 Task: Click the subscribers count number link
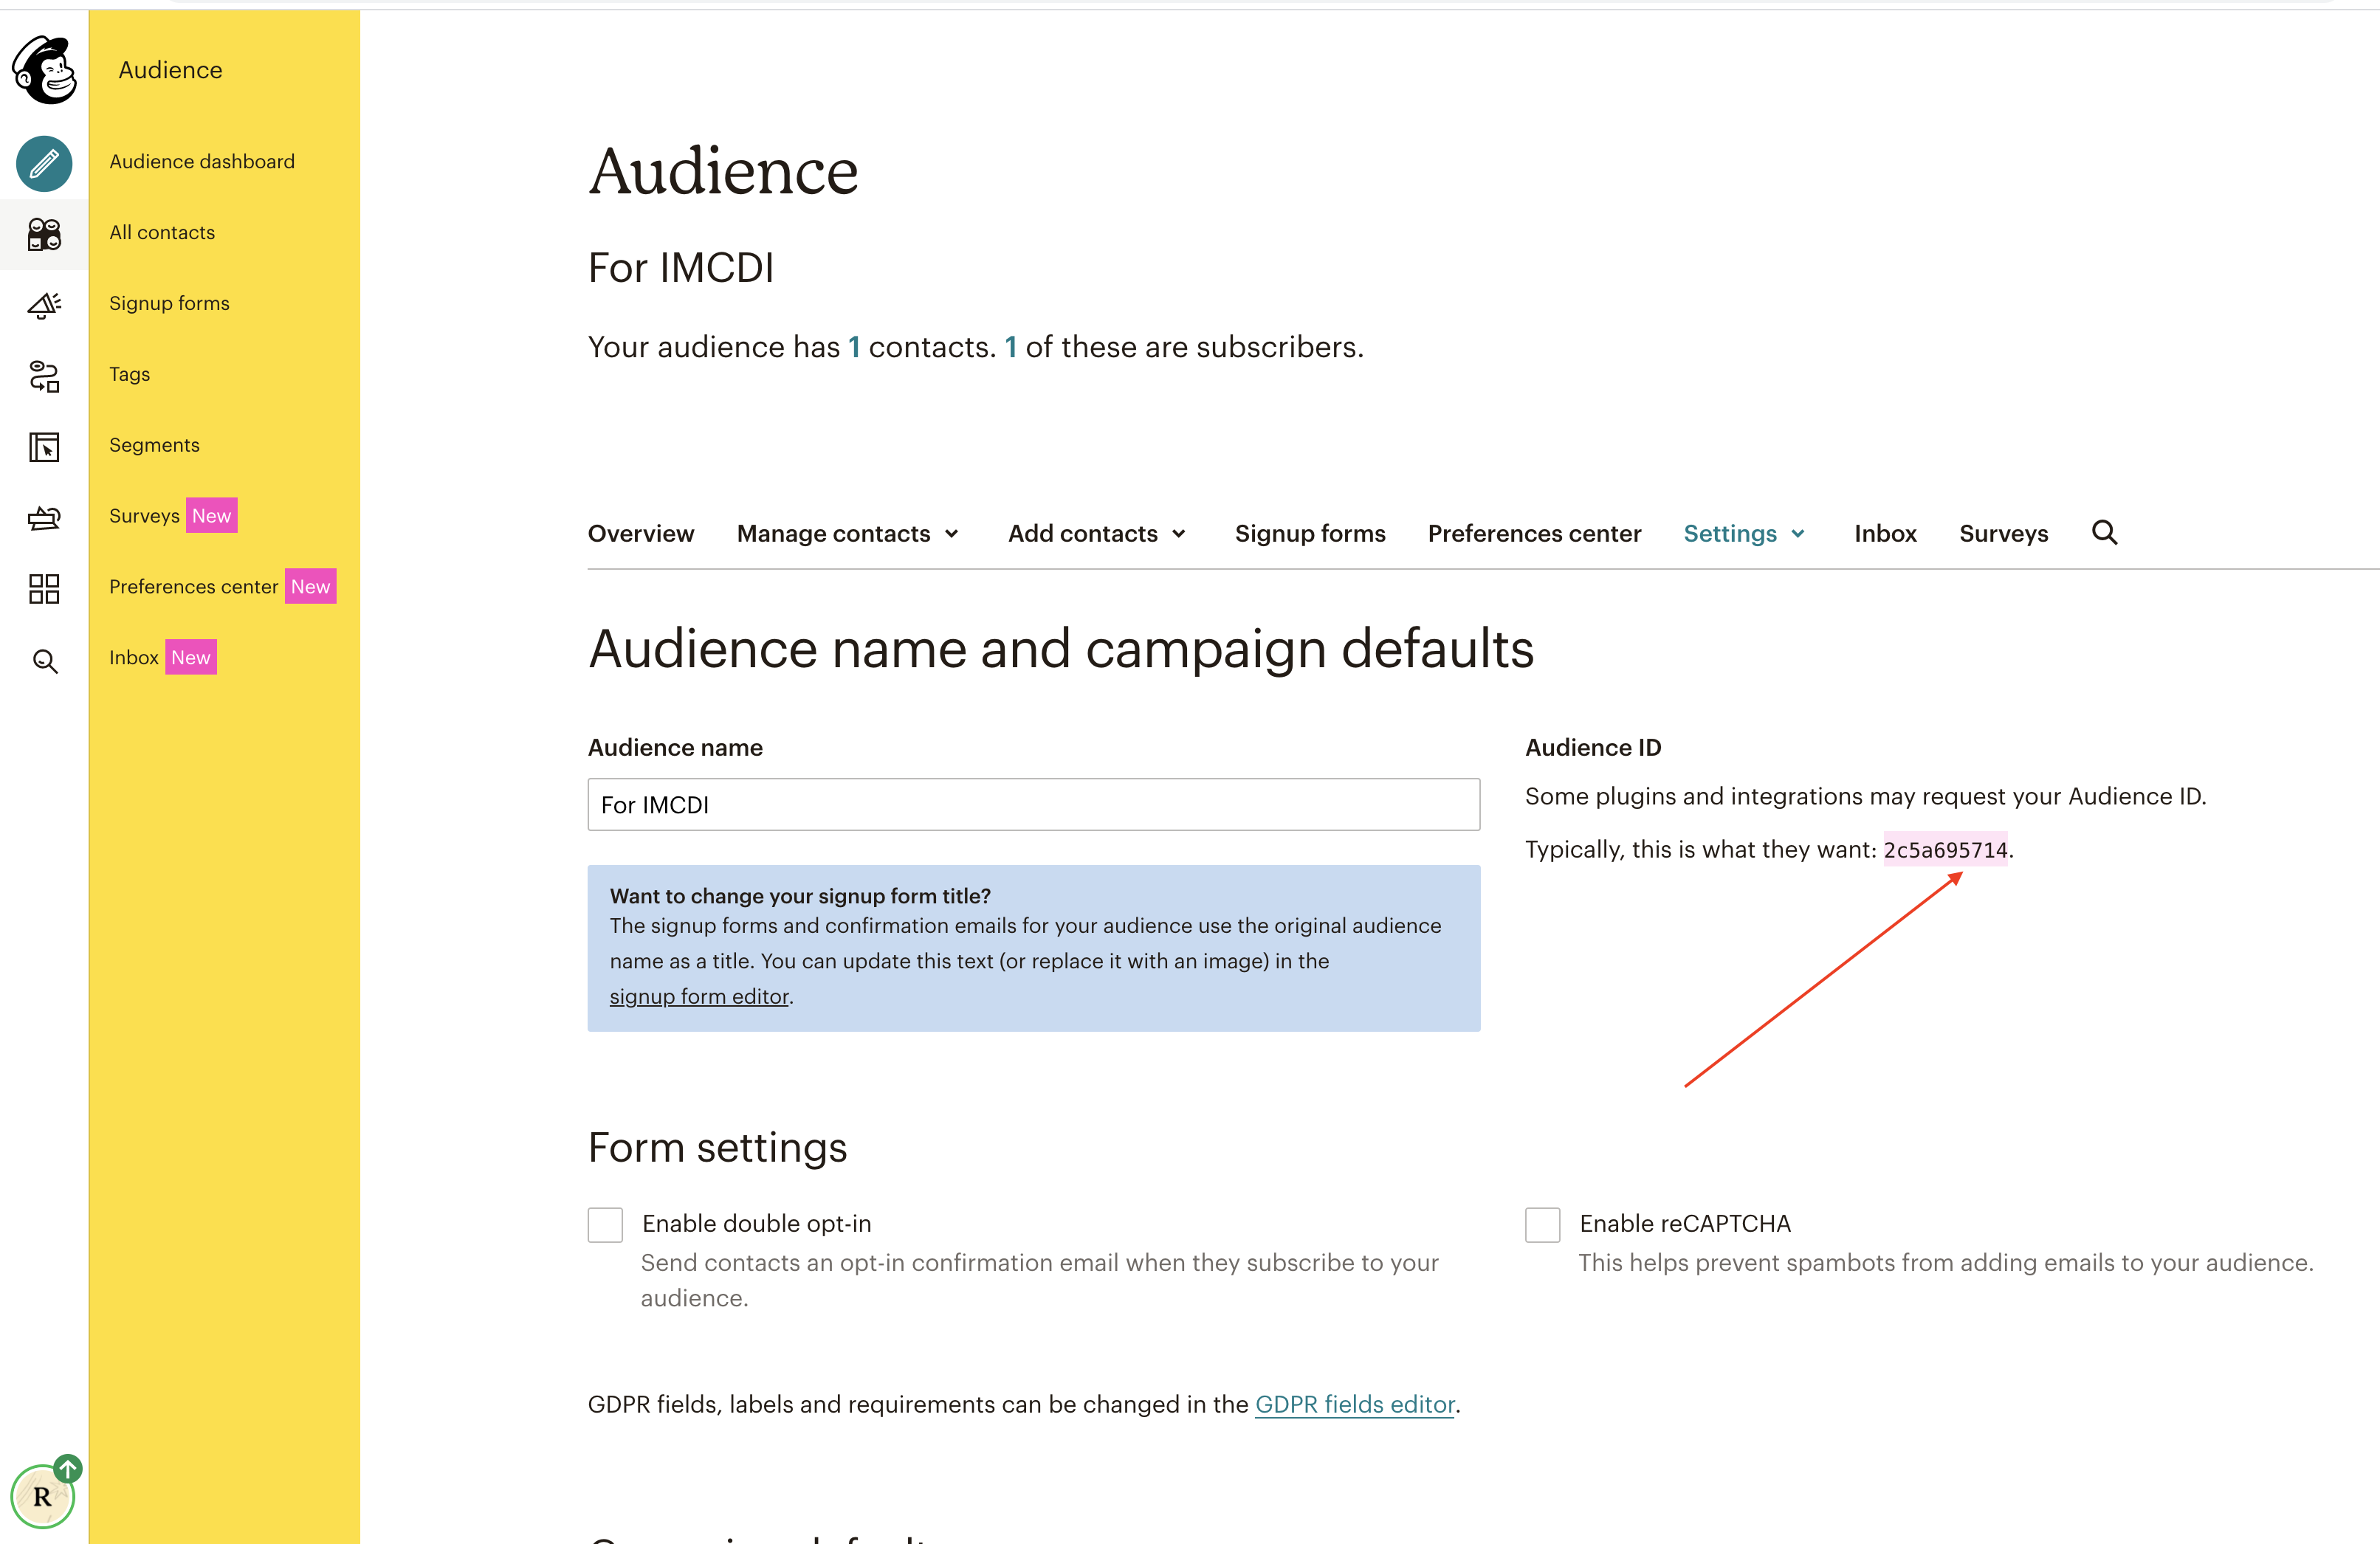pos(1011,347)
